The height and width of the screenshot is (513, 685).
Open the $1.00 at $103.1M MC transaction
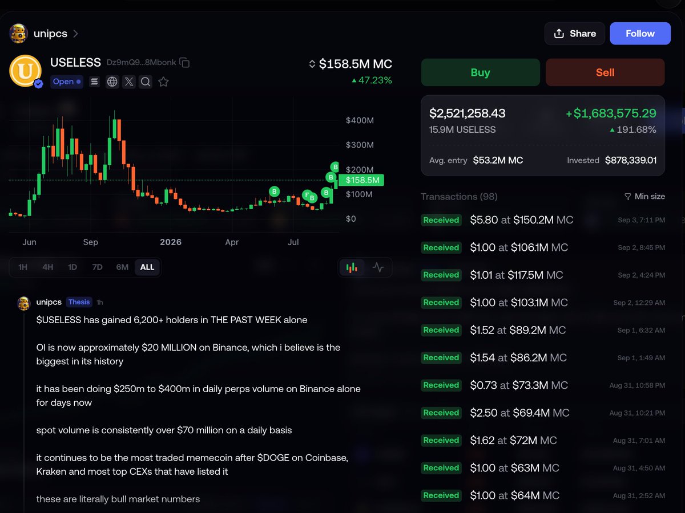point(543,303)
